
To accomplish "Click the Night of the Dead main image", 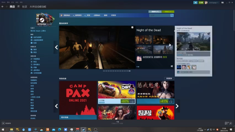I will tap(97, 47).
